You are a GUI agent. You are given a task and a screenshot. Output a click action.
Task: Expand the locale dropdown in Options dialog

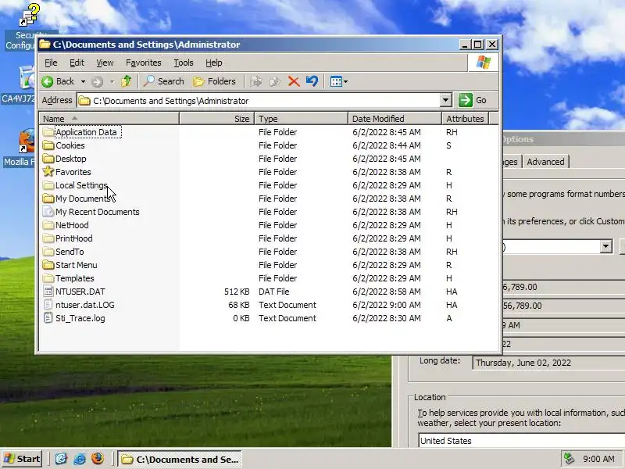click(x=606, y=246)
